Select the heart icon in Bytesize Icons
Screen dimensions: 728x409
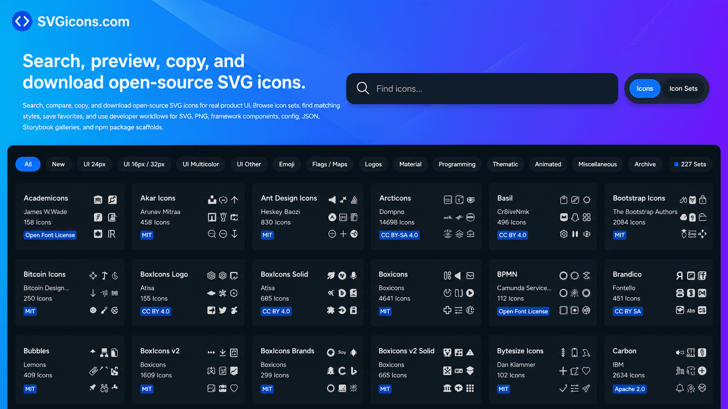point(586,371)
